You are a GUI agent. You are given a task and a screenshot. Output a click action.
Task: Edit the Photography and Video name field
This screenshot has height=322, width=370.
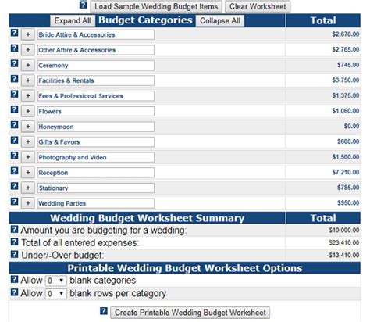96,157
